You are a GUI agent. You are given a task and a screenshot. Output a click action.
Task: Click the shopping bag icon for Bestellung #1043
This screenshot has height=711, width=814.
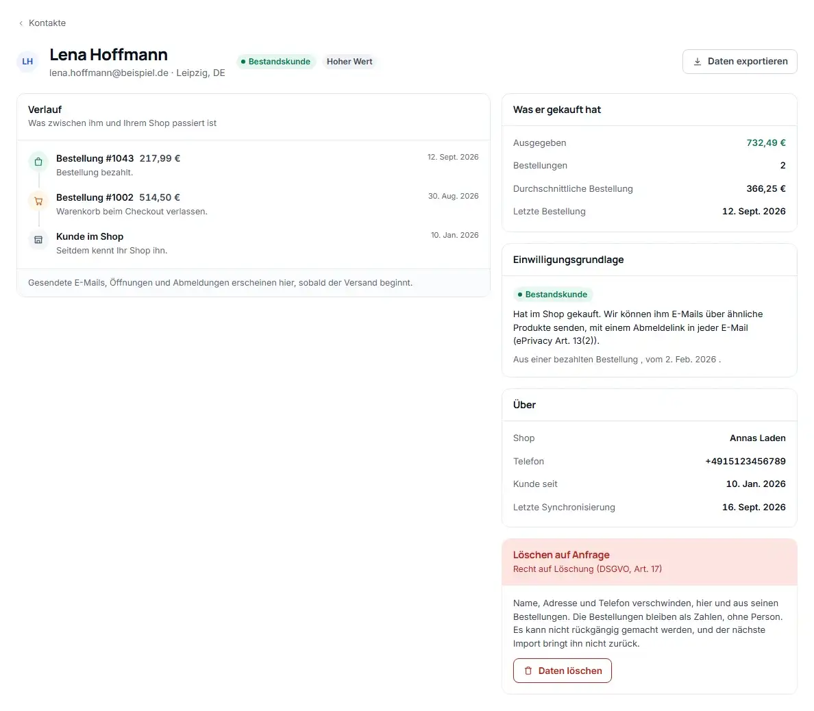pos(38,162)
